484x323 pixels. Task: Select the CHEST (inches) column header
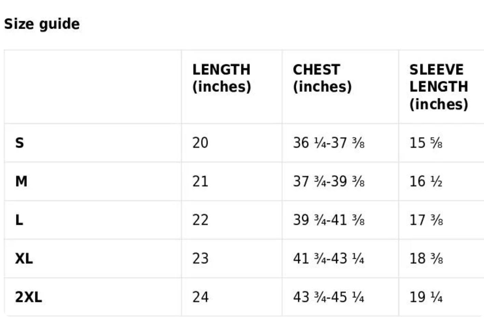[322, 78]
